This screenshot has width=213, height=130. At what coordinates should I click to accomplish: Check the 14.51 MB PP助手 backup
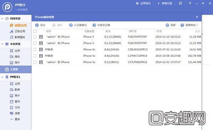35,50
